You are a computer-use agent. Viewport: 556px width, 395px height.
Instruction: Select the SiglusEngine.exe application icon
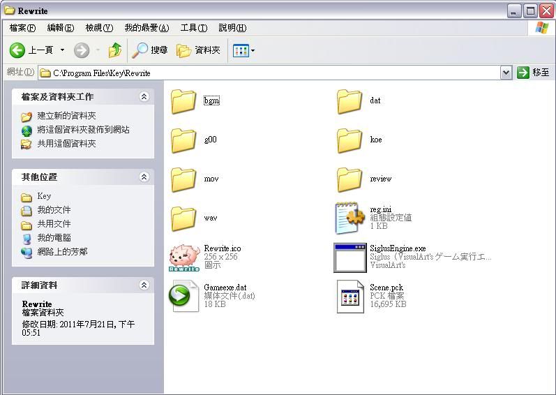click(350, 257)
